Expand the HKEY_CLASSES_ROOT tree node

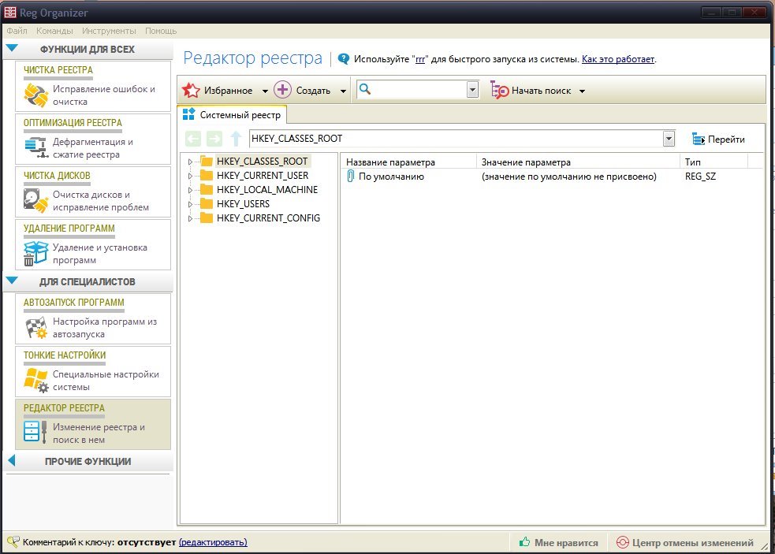coord(190,162)
